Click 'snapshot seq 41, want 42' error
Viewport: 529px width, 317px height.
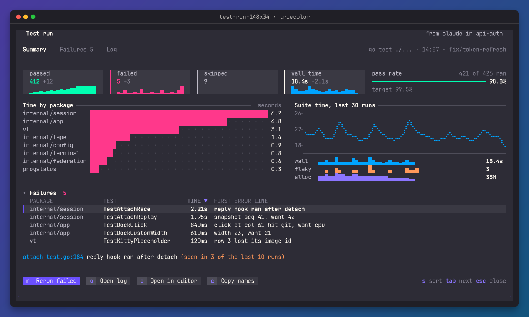tap(254, 217)
